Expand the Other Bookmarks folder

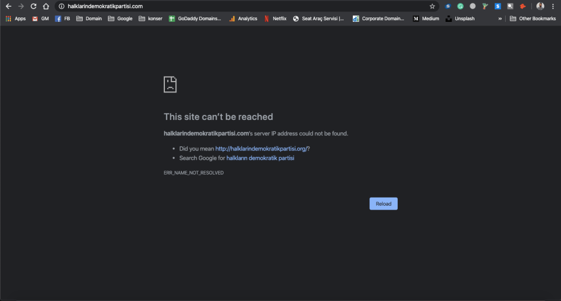533,19
